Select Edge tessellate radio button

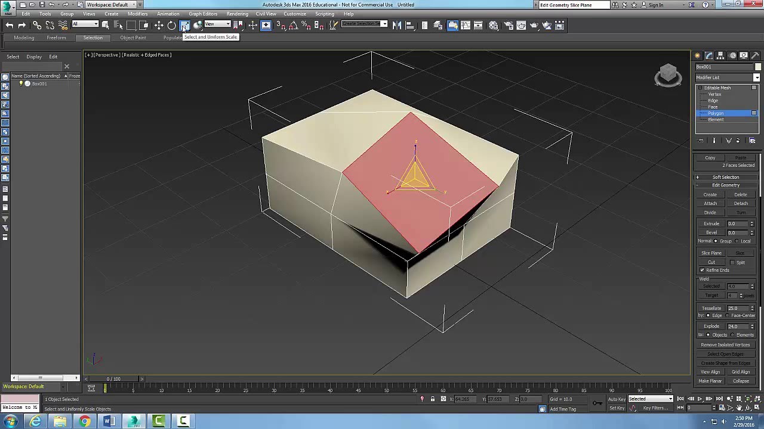(708, 315)
